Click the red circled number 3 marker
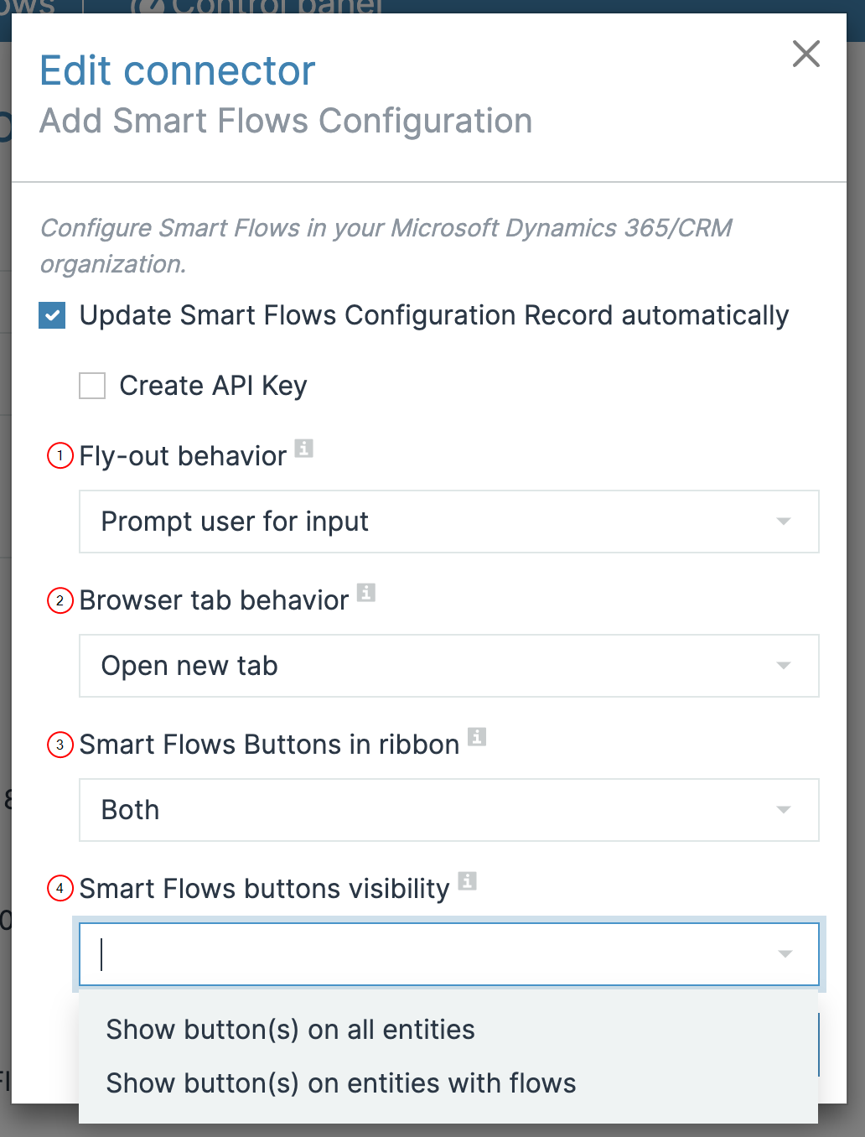 tap(60, 745)
